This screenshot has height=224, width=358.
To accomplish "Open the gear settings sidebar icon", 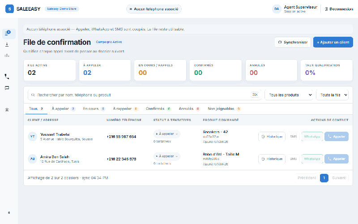I will point(7,110).
